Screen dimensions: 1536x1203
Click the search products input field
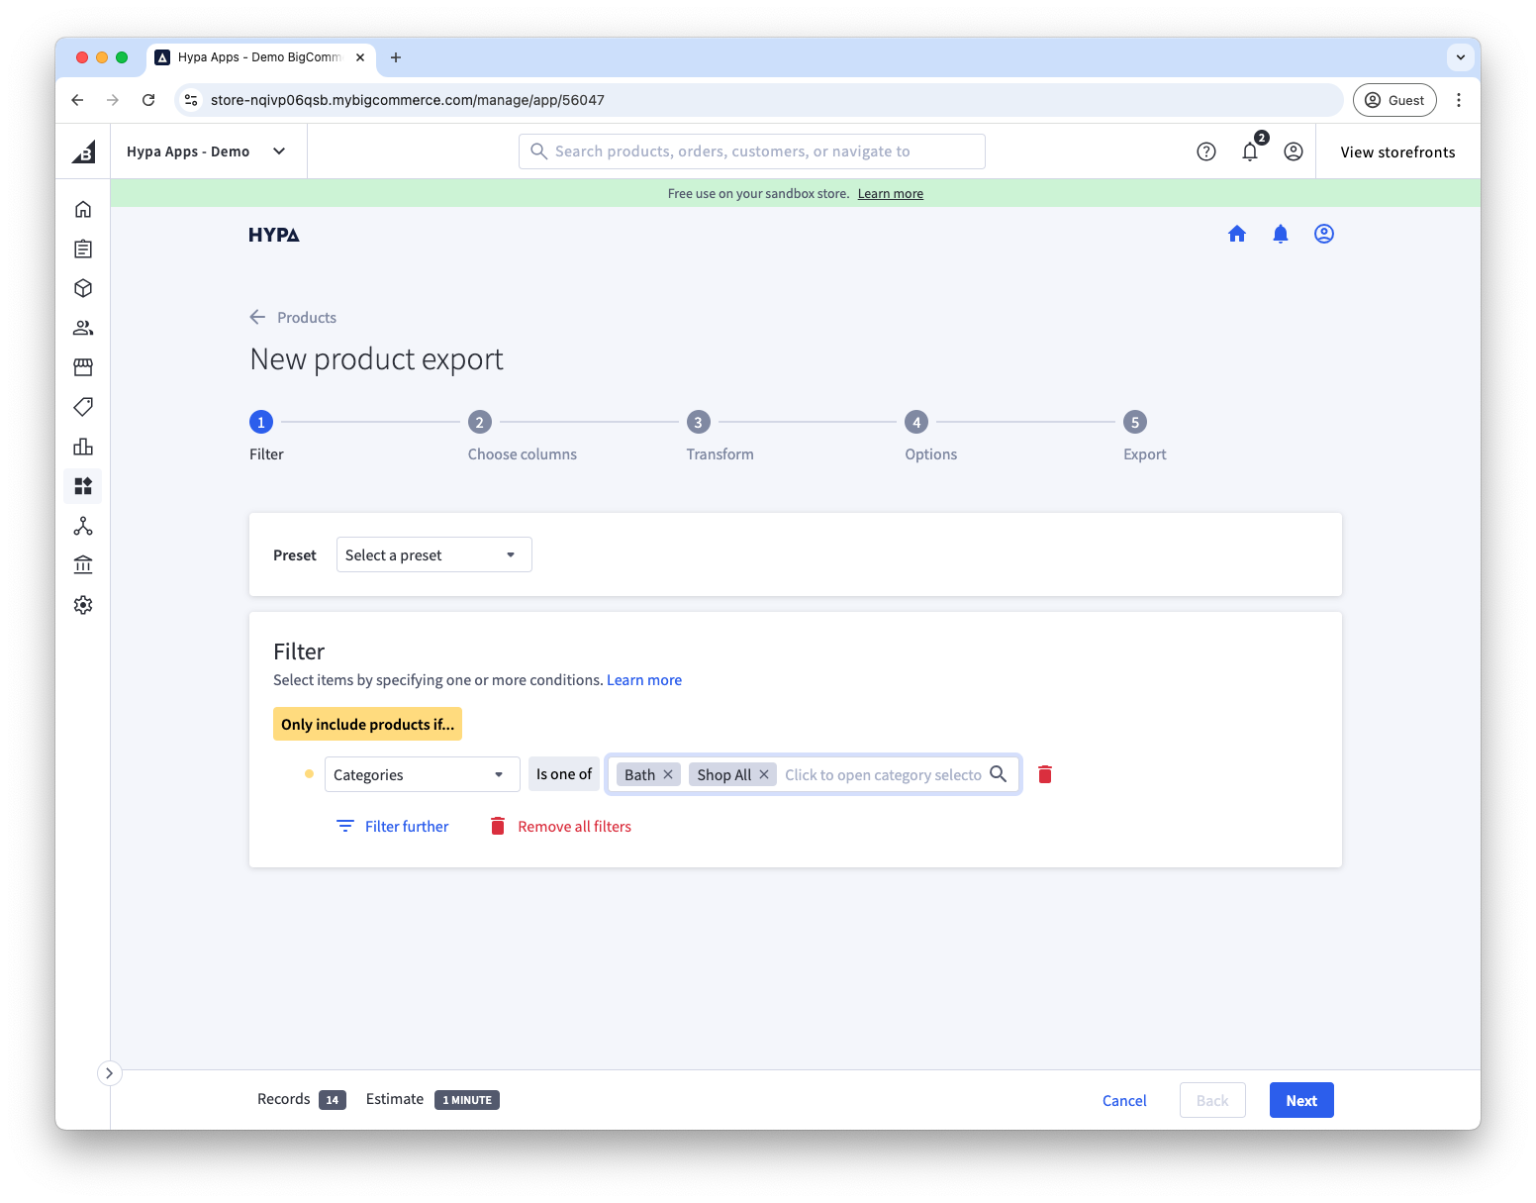click(x=751, y=150)
